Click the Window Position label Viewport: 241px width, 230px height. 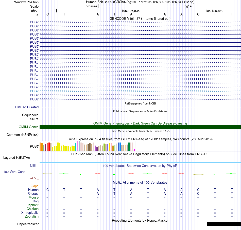26,2
